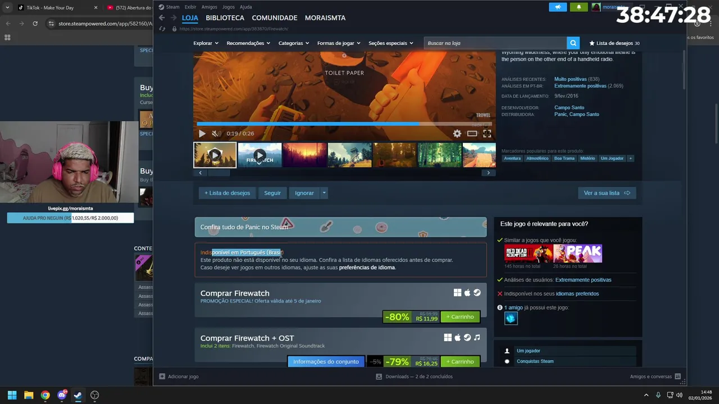Open Ver a sua lista
719x404 pixels.
point(607,193)
